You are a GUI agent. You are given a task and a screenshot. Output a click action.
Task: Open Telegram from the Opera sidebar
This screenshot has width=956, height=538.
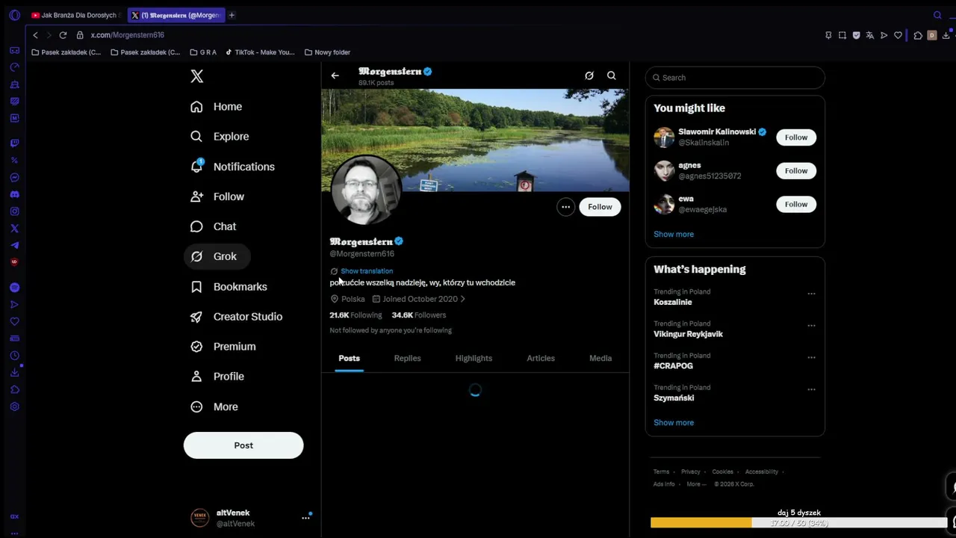pos(14,245)
